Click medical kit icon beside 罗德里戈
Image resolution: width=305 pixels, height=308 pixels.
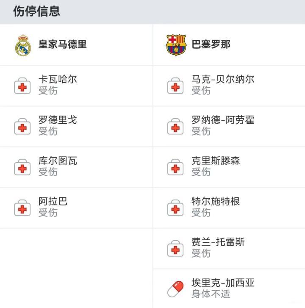tap(22, 127)
